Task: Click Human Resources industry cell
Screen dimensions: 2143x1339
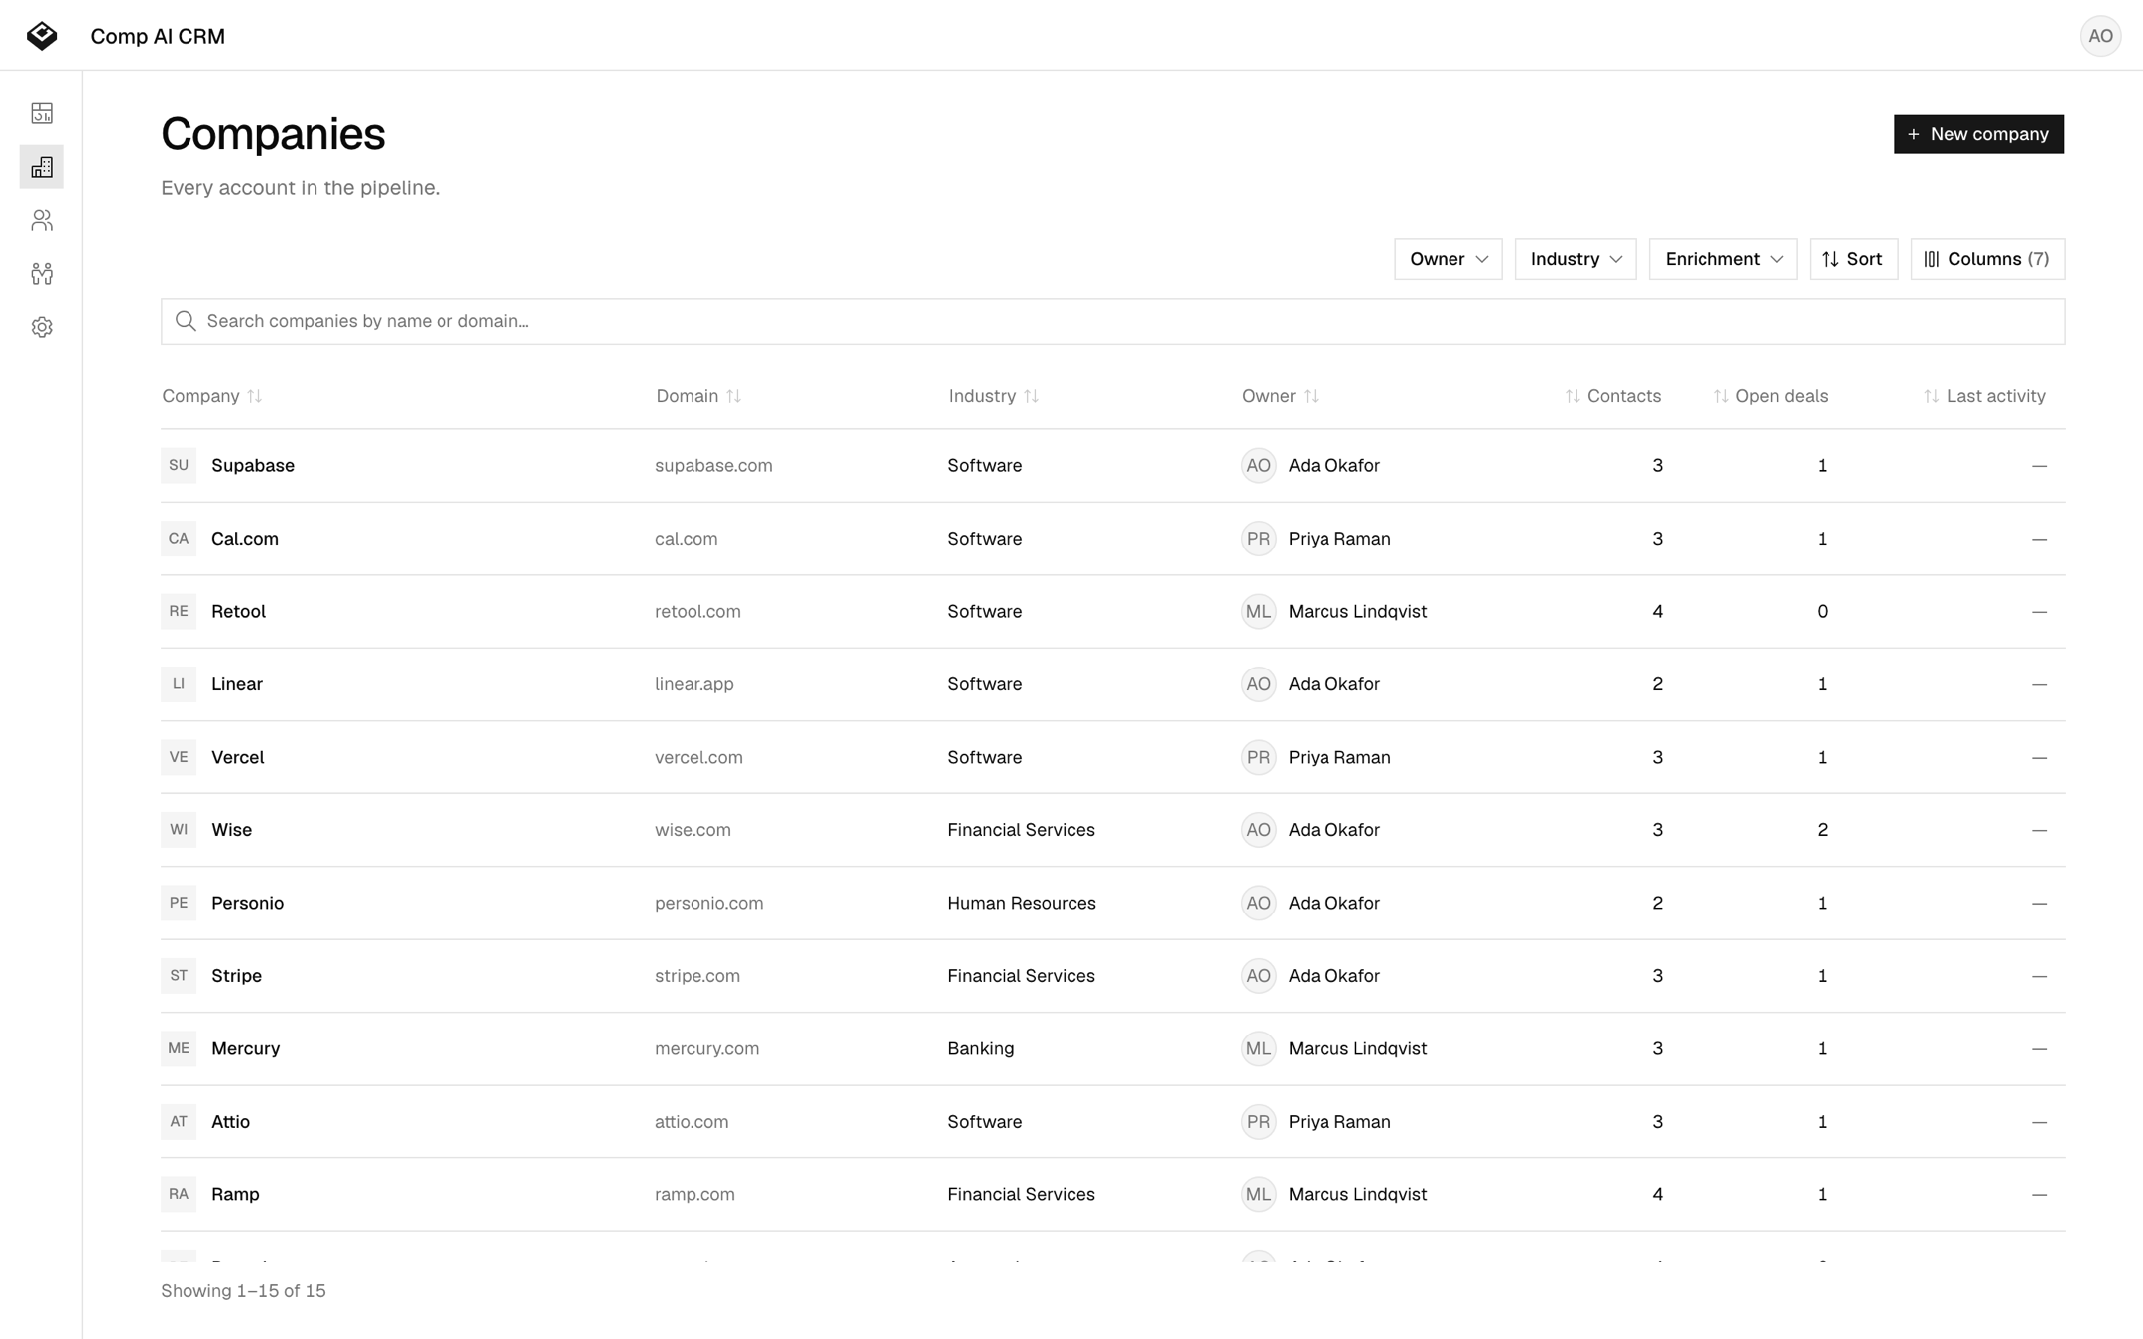Action: point(1022,903)
